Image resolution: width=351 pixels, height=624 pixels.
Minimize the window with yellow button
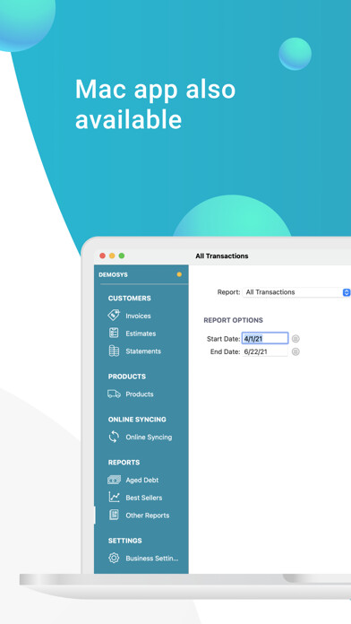[x=112, y=256]
